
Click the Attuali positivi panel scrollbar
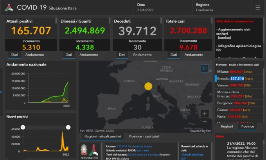(56, 20)
